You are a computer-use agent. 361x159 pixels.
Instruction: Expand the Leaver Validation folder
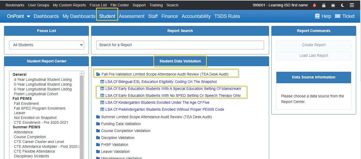[113, 152]
